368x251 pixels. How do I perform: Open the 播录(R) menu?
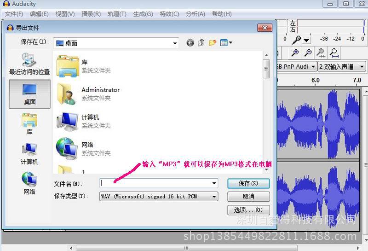[x=91, y=14]
